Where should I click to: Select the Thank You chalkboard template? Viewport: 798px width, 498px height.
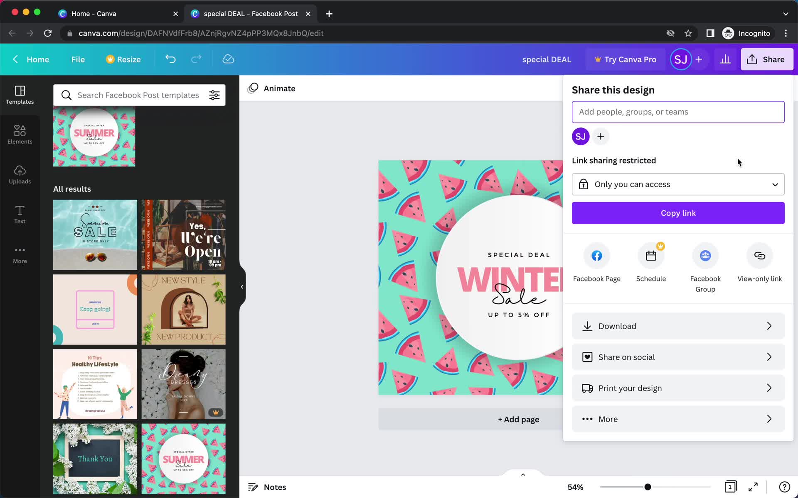tap(95, 459)
